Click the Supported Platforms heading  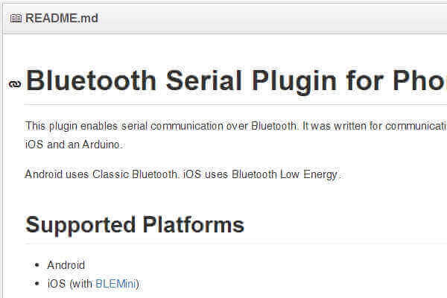point(135,224)
